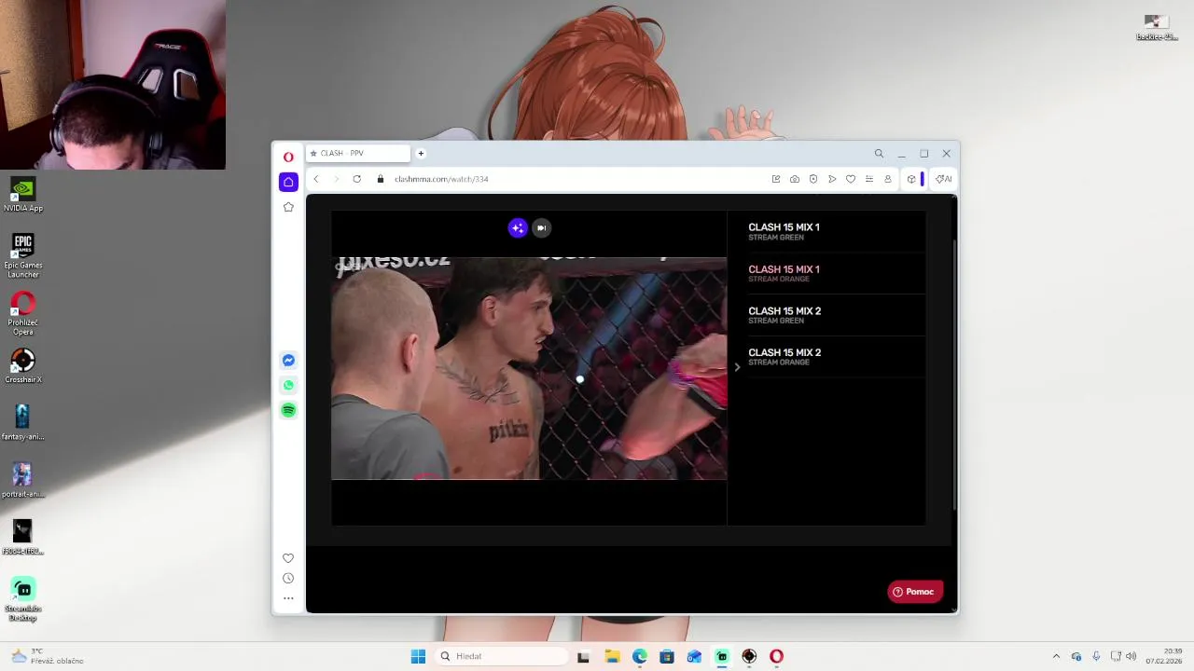1194x671 pixels.
Task: Open Easy Setup sliders icon
Action: tap(869, 179)
